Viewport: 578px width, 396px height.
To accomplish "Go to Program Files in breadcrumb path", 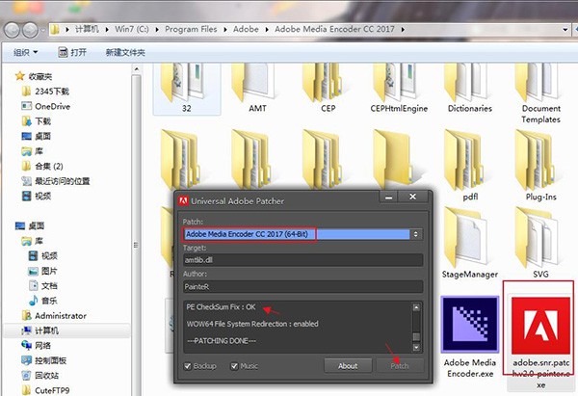I will click(x=191, y=29).
